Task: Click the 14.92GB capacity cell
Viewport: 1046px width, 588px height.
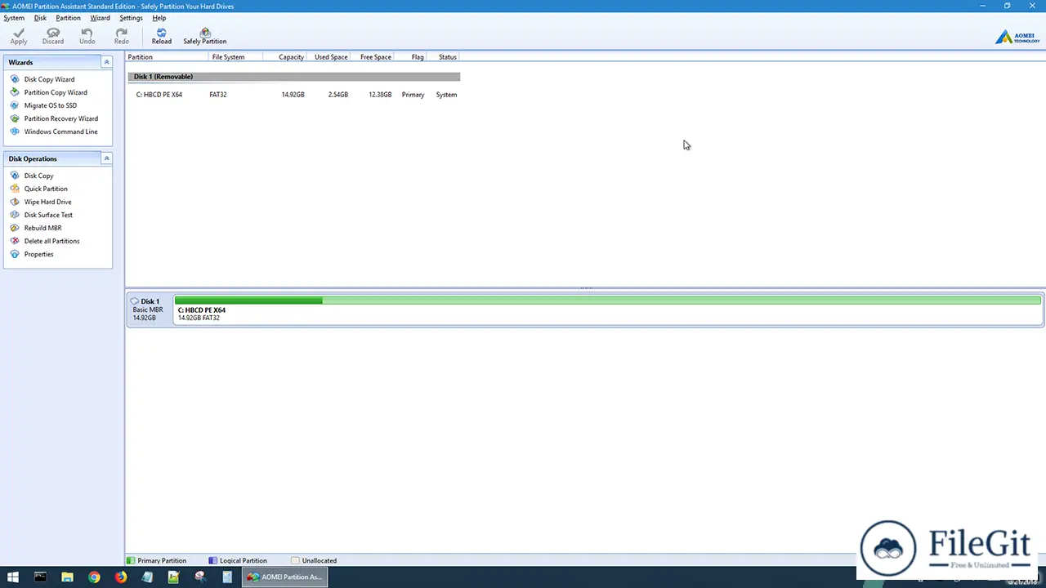Action: click(x=293, y=95)
